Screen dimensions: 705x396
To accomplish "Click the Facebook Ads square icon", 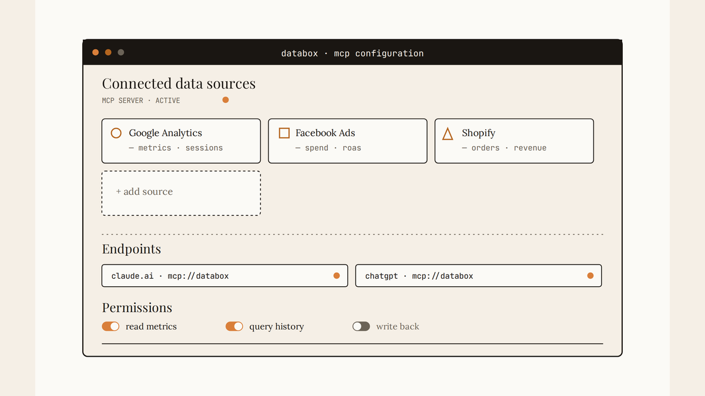I will pyautogui.click(x=284, y=133).
